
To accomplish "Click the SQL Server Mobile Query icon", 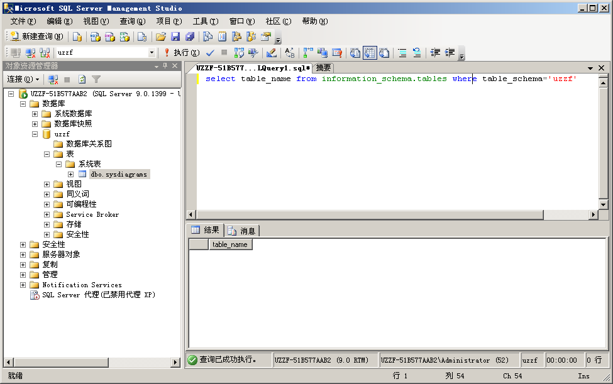I will point(142,36).
